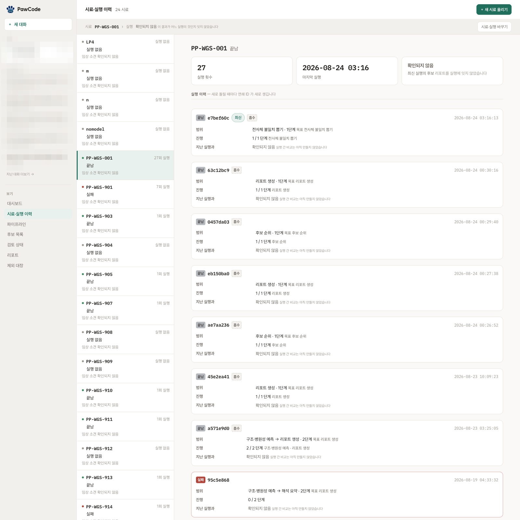The image size is (520, 520).
Task: Click 흡수 tag on run ae7aa236
Action: point(237,325)
